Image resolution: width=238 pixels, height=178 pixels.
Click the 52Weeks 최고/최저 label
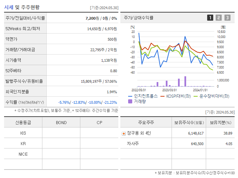23,28
